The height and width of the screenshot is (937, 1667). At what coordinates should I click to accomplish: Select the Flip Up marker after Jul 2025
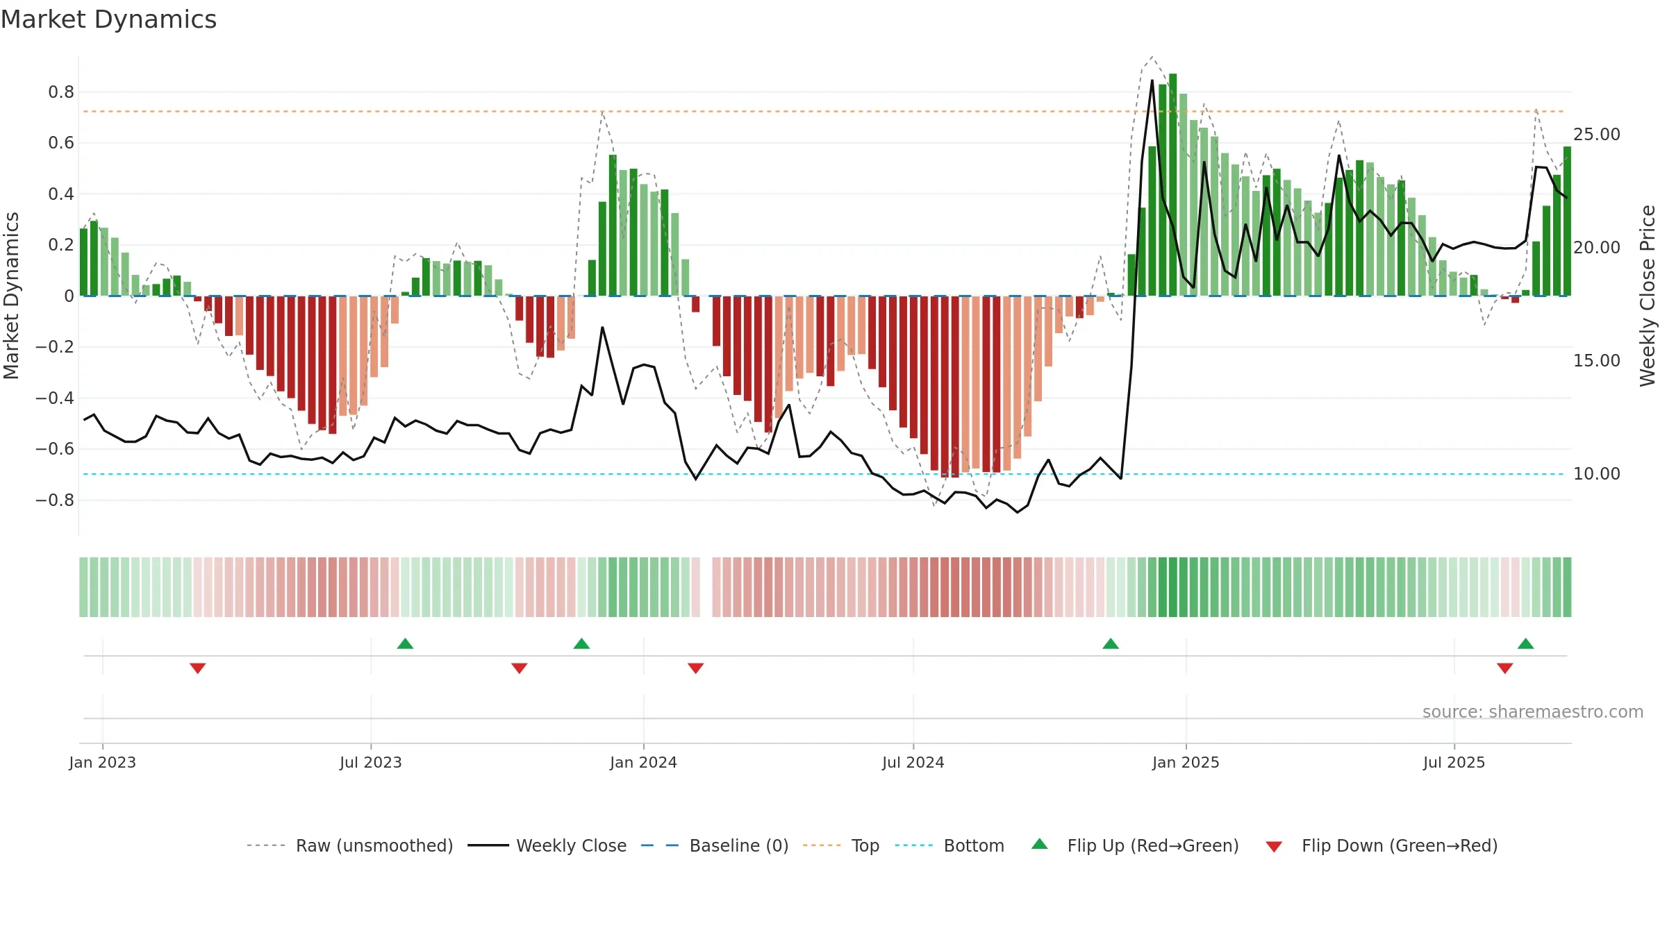[1526, 643]
